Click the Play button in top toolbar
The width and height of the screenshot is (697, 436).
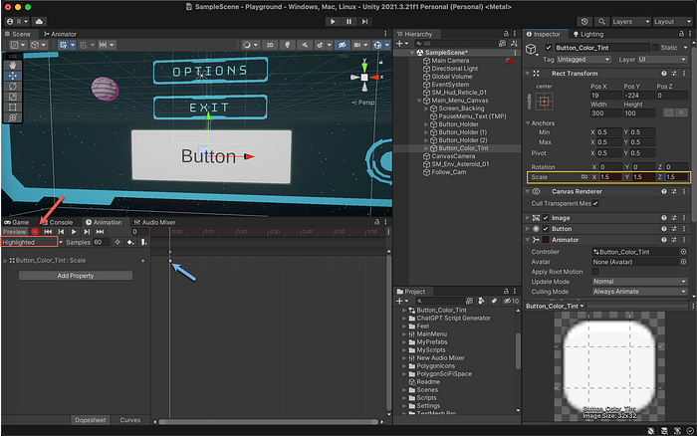pyautogui.click(x=331, y=20)
